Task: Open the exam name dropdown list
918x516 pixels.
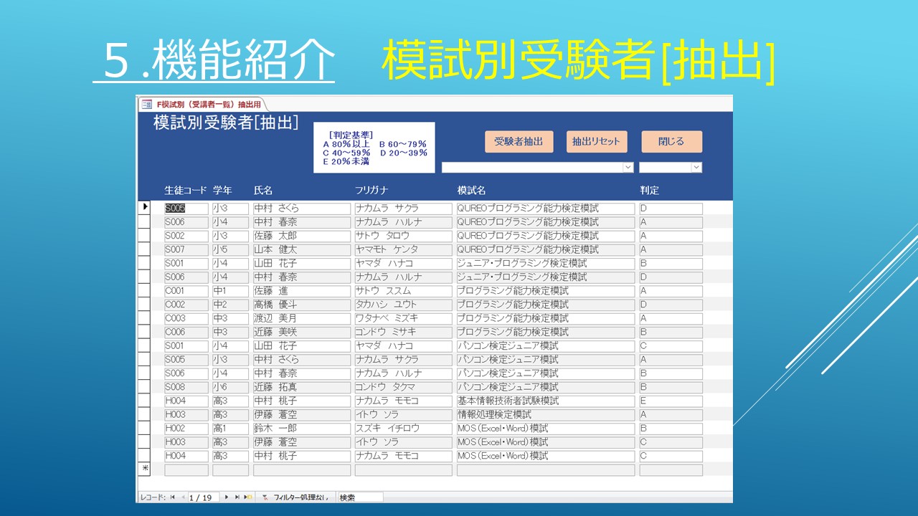Action: pyautogui.click(x=628, y=167)
